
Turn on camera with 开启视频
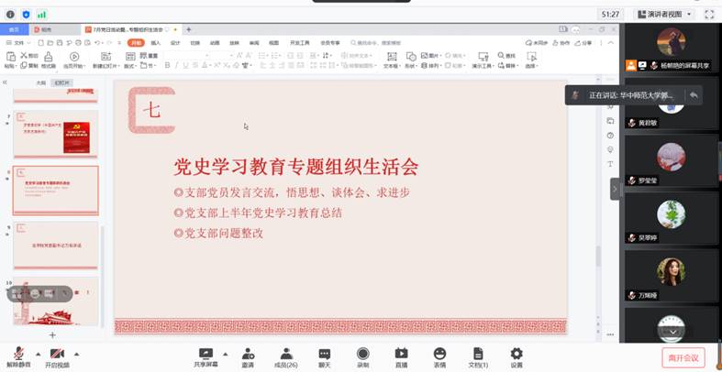tap(57, 356)
